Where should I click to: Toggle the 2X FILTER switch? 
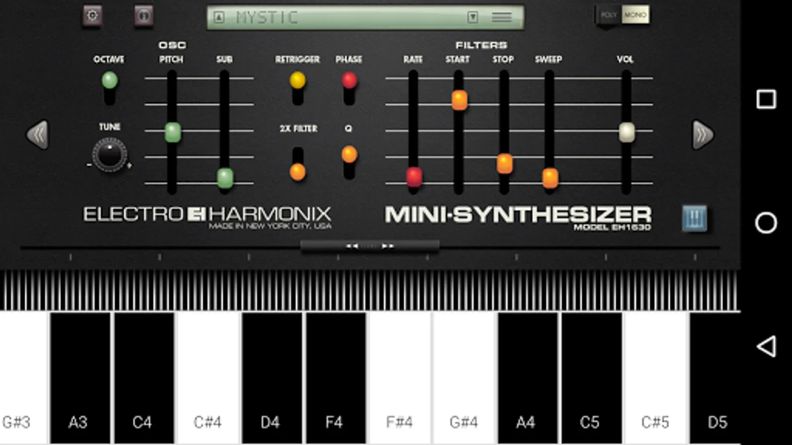(297, 163)
